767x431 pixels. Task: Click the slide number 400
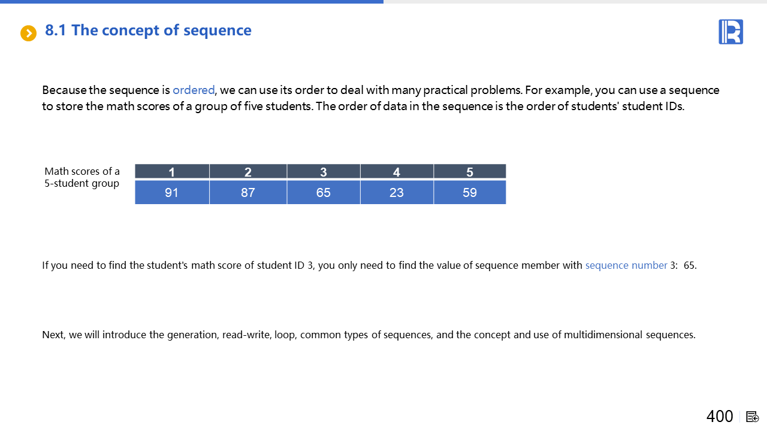point(720,416)
